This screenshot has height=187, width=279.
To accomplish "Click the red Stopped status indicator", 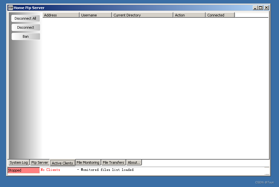I will (23, 170).
